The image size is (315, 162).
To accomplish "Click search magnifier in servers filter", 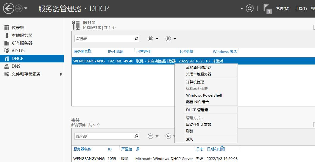I will point(136,39).
